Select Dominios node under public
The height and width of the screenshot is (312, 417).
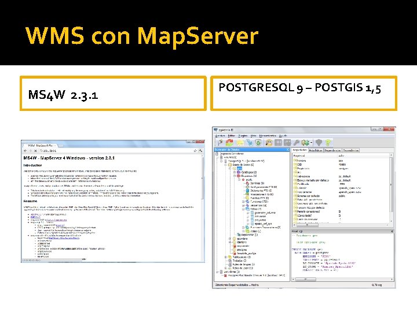(257, 183)
